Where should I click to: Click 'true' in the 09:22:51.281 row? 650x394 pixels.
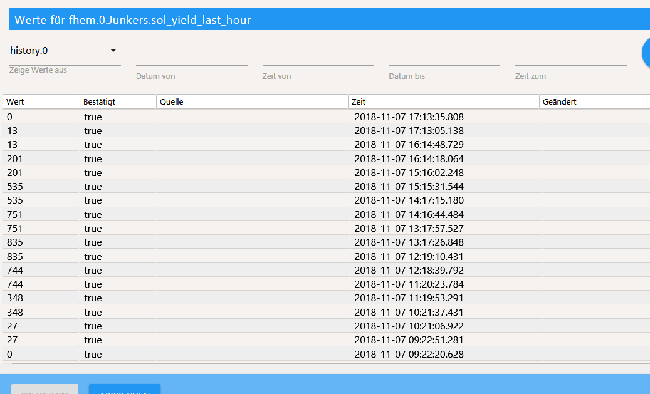click(93, 340)
